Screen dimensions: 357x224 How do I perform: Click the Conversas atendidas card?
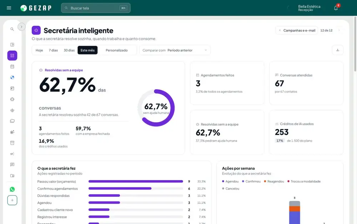[306, 83]
